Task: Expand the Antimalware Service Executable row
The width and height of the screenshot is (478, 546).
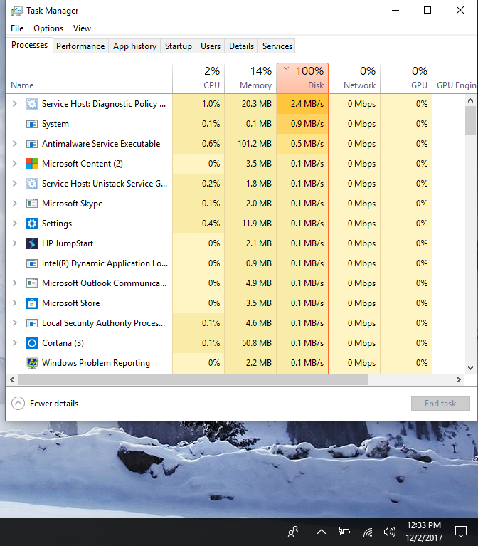Action: (15, 144)
